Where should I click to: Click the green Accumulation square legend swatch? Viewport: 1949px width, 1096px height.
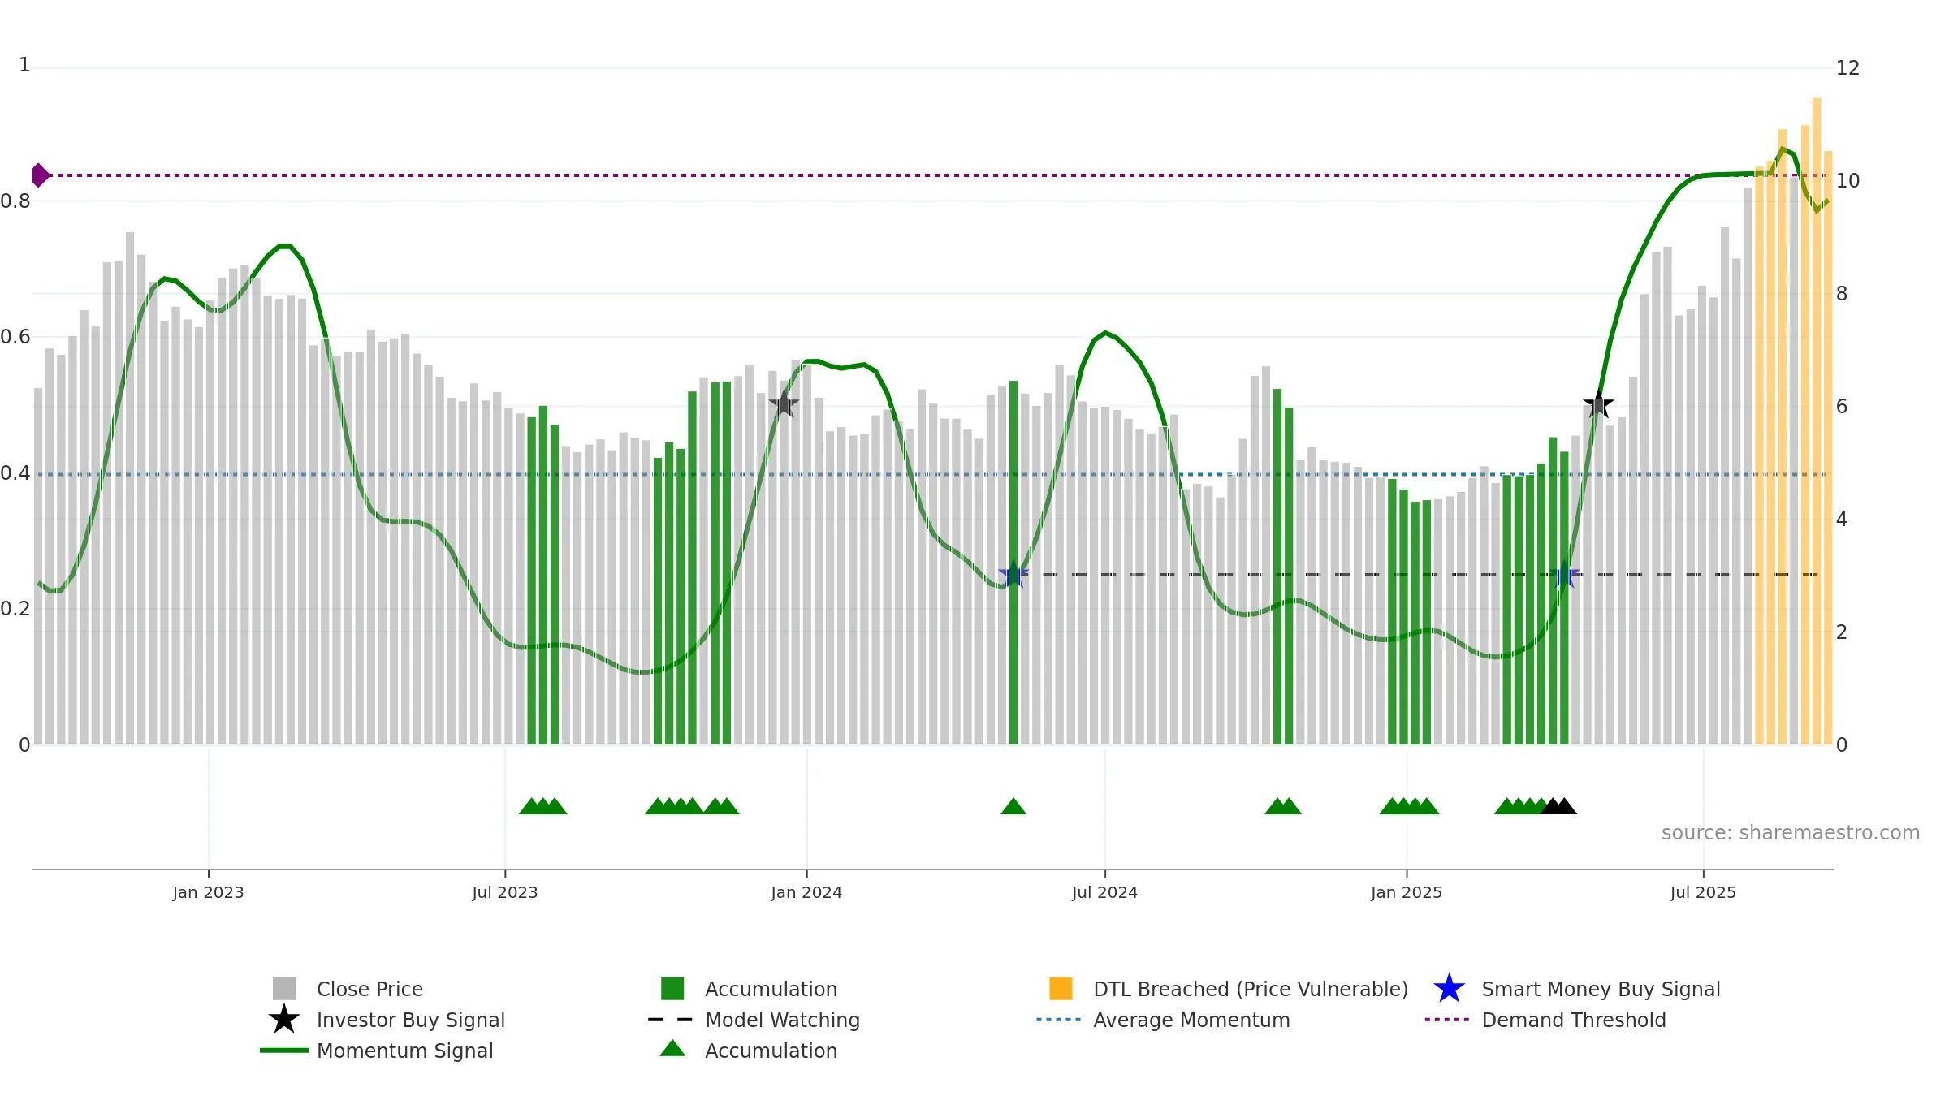click(x=672, y=989)
